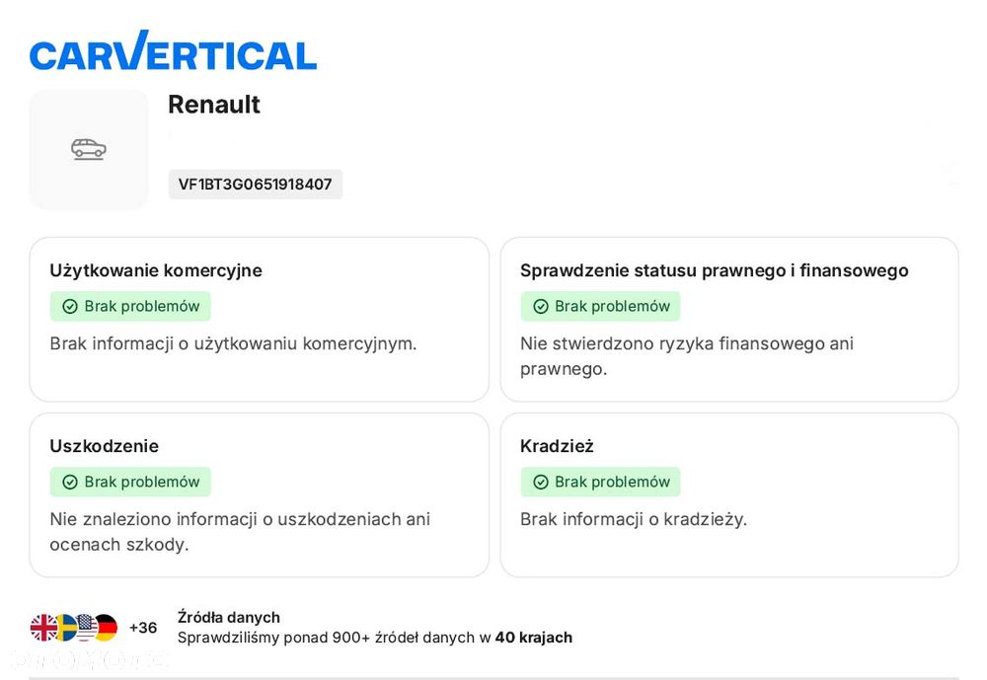Click the Źródła danych label
This screenshot has height=680, width=987.
click(x=228, y=617)
